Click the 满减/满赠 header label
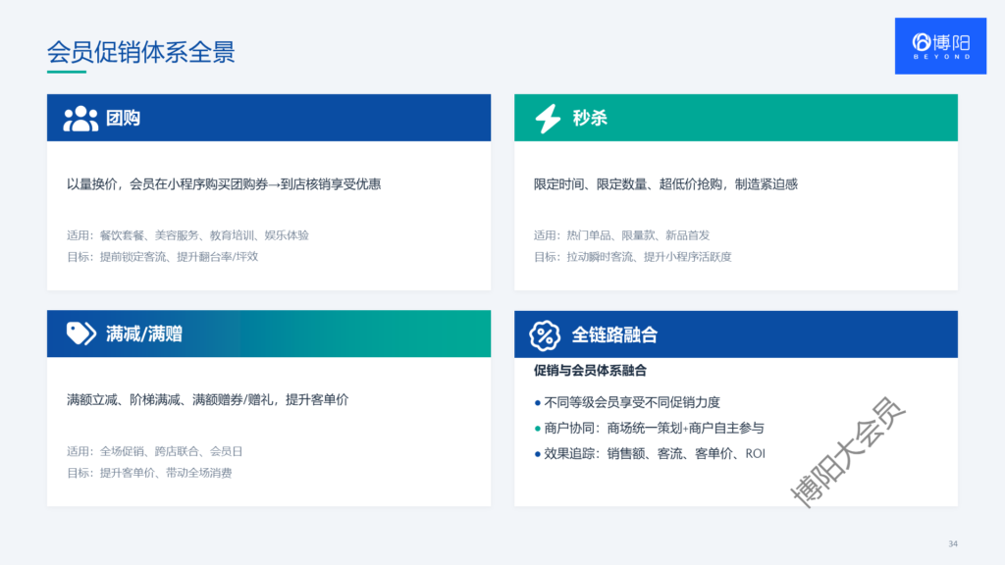 click(144, 334)
